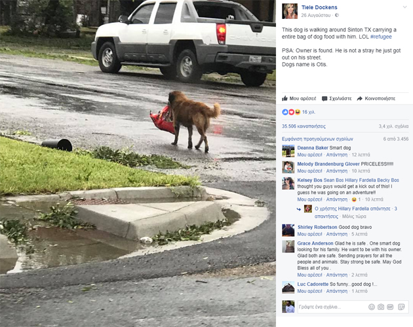
Task: Click the share arrow icon
Action: [x=359, y=99]
